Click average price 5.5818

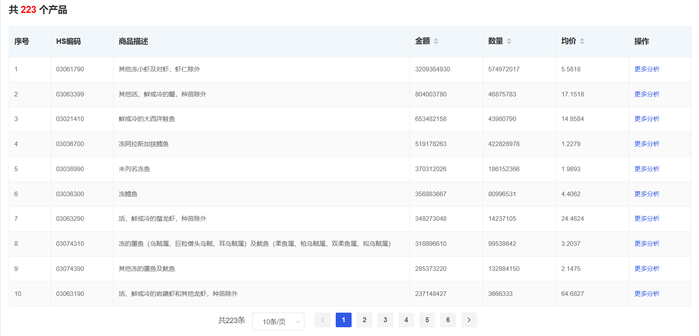click(571, 69)
